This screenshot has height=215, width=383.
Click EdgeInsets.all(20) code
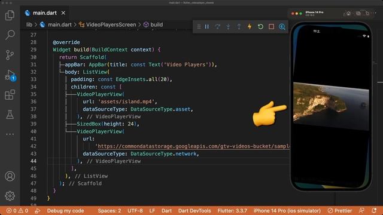pos(142,79)
